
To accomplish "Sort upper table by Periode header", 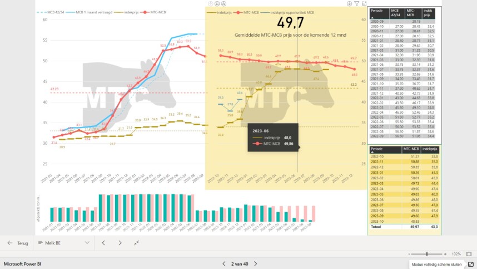I will pos(379,13).
